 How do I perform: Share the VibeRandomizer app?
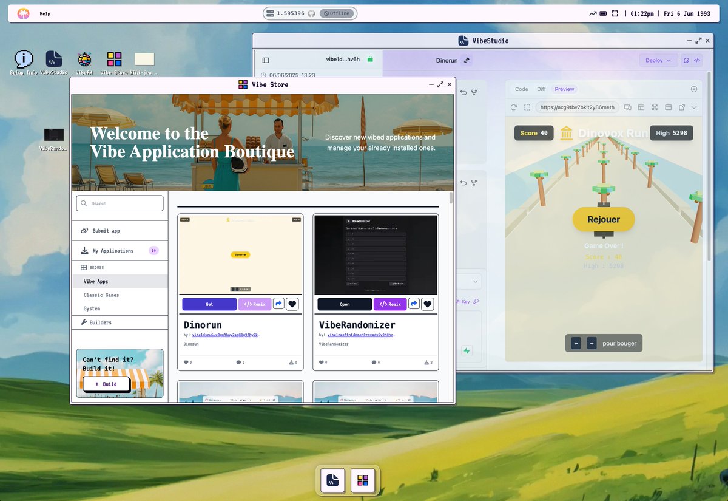coord(414,304)
